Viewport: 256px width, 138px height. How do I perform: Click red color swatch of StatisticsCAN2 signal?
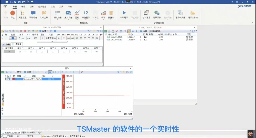(14, 79)
